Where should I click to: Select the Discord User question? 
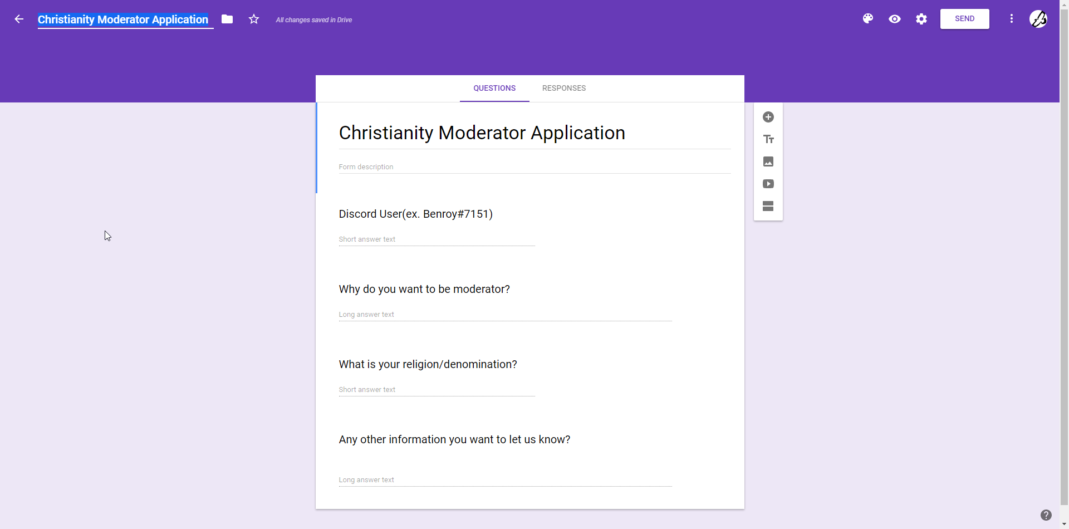click(x=416, y=214)
